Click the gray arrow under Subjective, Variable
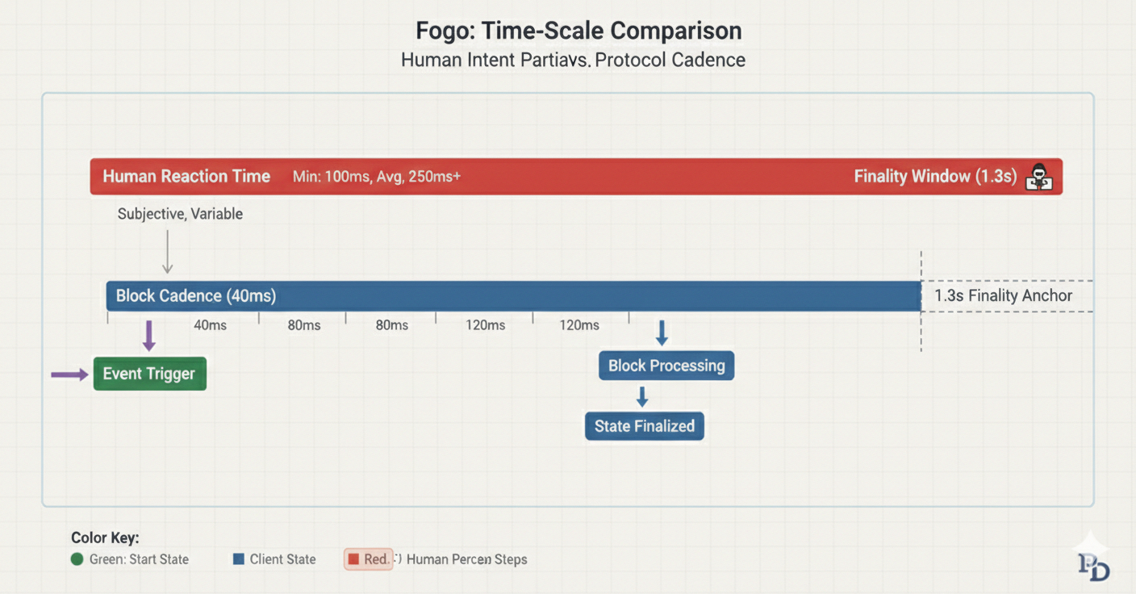Image resolution: width=1136 pixels, height=594 pixels. pyautogui.click(x=167, y=252)
